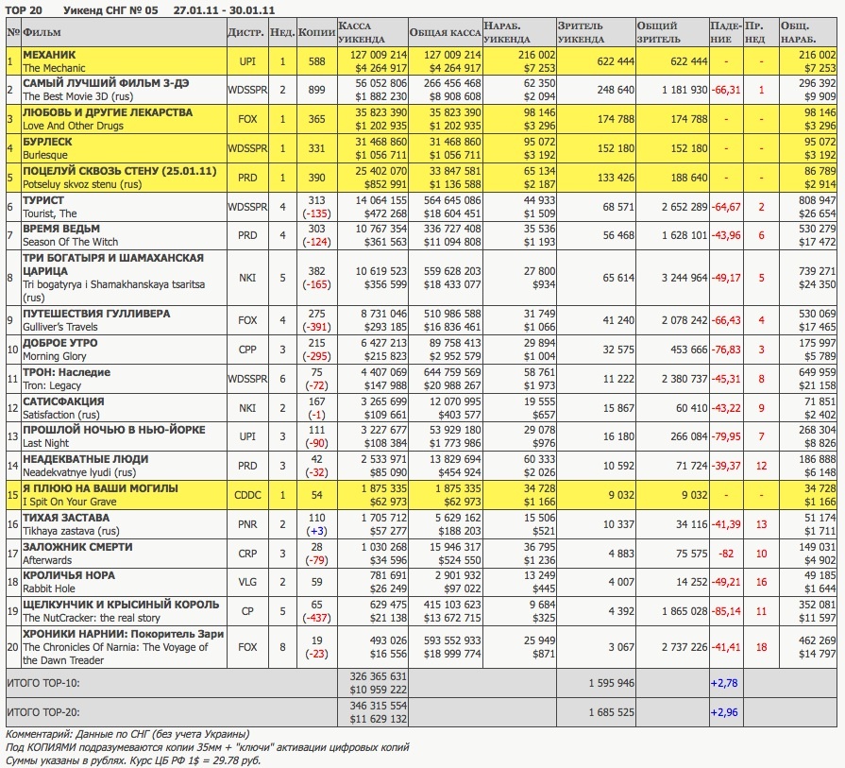Open the ТУРИСТ film row title
Image resolution: width=845 pixels, height=768 pixels.
(x=43, y=200)
